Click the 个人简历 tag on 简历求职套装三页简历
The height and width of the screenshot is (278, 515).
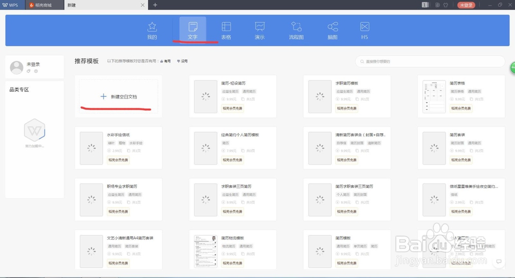click(x=343, y=195)
